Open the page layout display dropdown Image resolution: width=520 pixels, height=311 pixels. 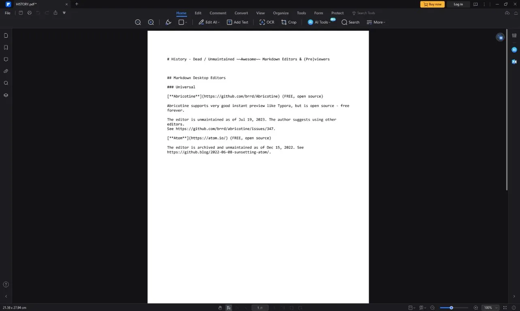point(422,308)
